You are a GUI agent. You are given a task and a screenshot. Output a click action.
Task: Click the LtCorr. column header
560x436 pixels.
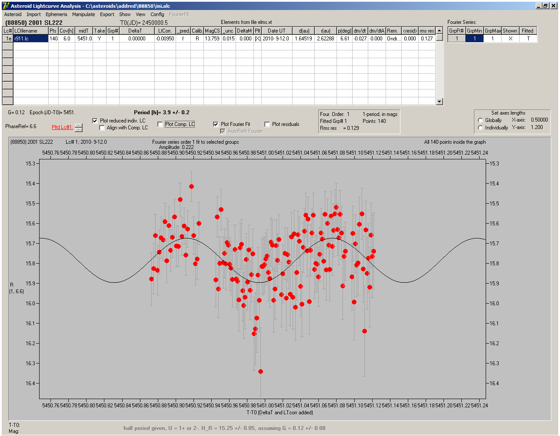pyautogui.click(x=165, y=31)
